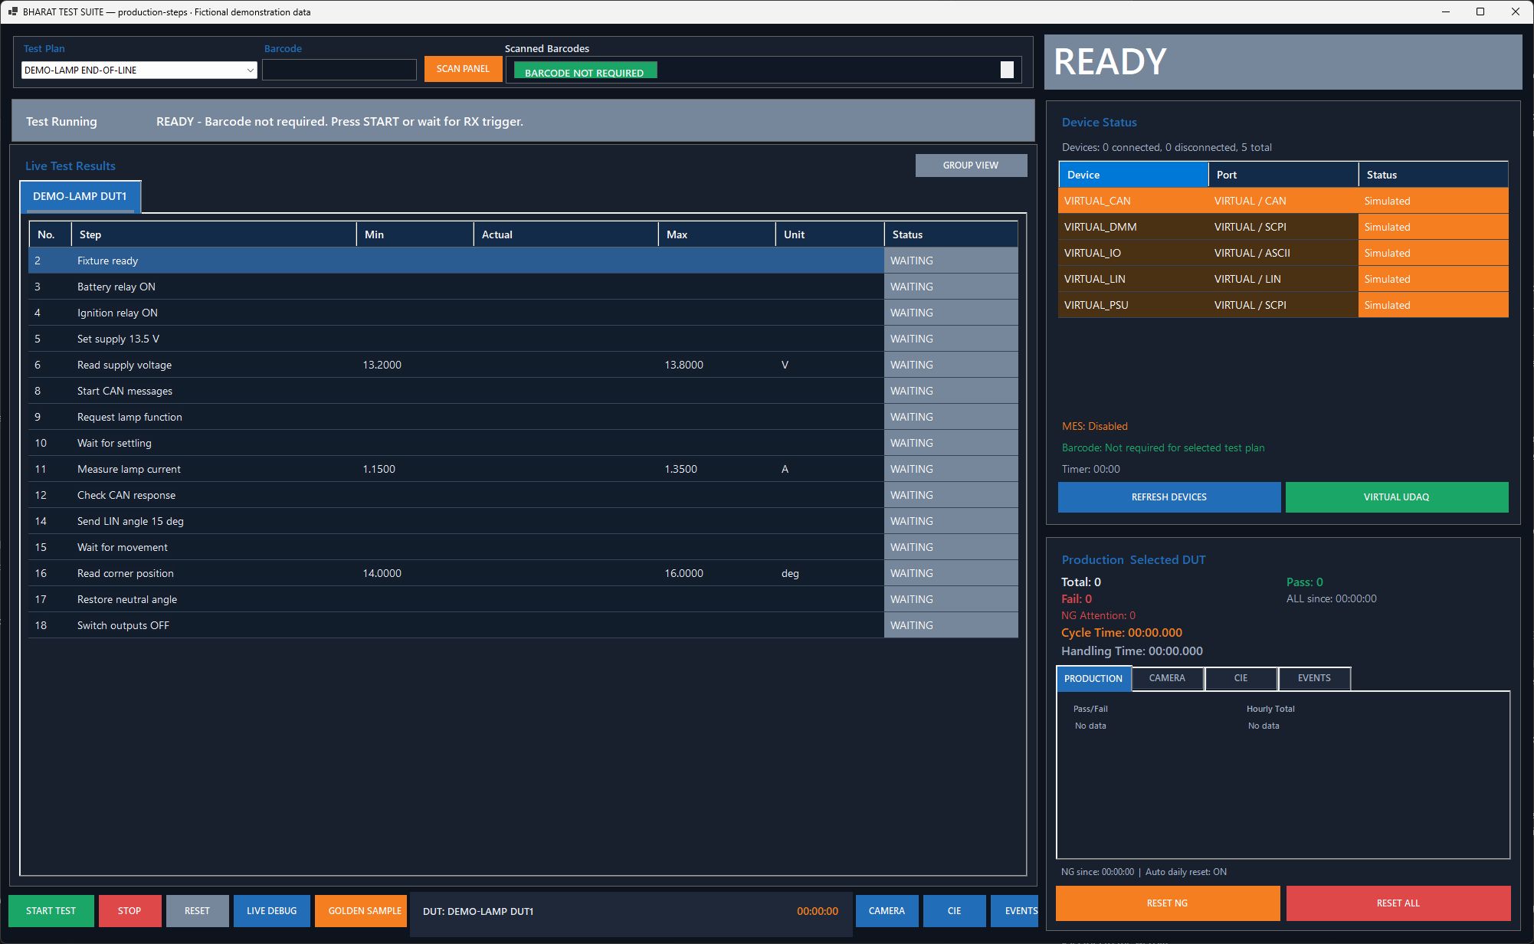Image resolution: width=1534 pixels, height=944 pixels.
Task: Click the Device column header
Action: [1133, 175]
